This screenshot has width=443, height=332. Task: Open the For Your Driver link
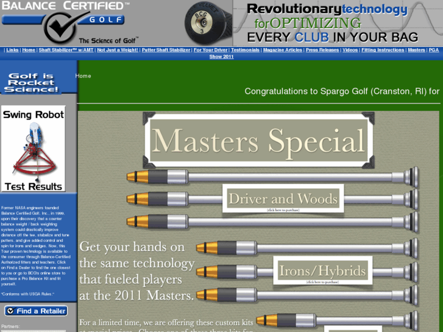pos(210,50)
